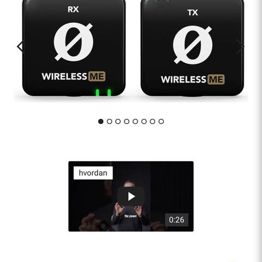Click the Ø logo on the TX transmitter

coord(193,45)
